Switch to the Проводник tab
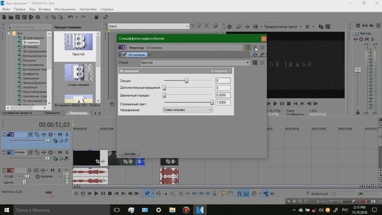This screenshot has height=215, width=382. click(52, 113)
